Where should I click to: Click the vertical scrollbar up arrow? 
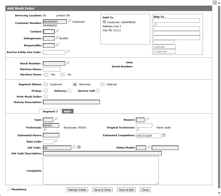coord(219,3)
